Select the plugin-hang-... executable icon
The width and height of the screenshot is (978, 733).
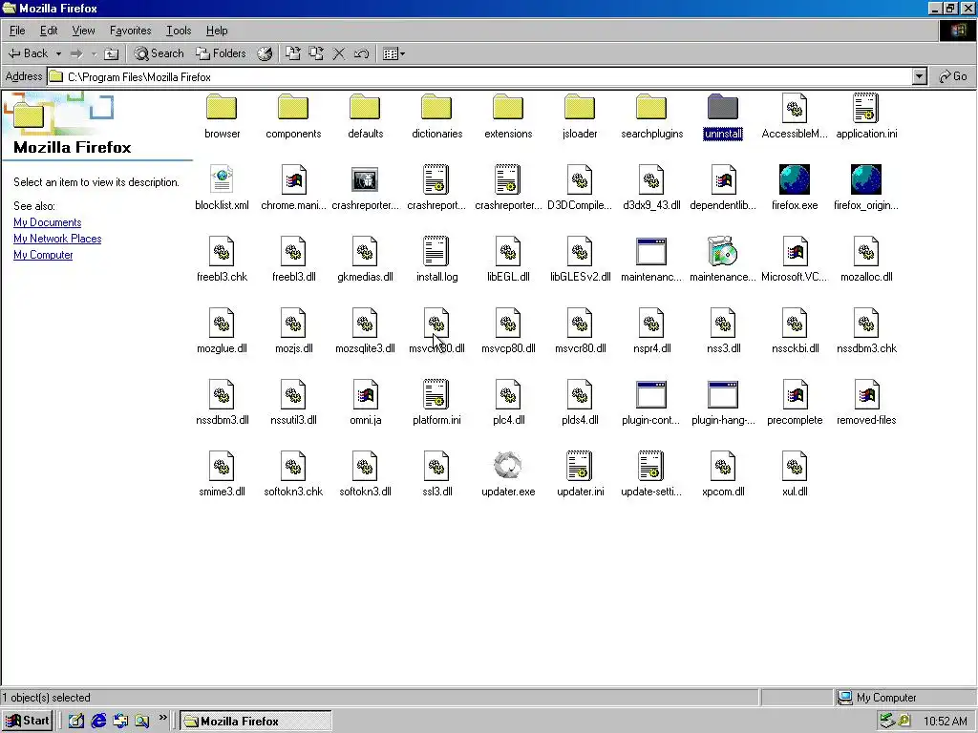click(x=723, y=394)
